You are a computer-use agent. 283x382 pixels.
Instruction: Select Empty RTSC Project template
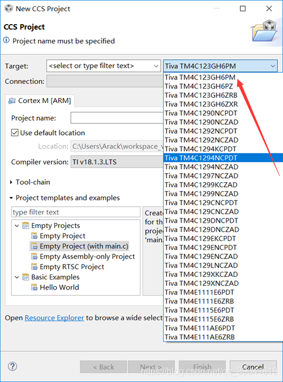coord(72,267)
